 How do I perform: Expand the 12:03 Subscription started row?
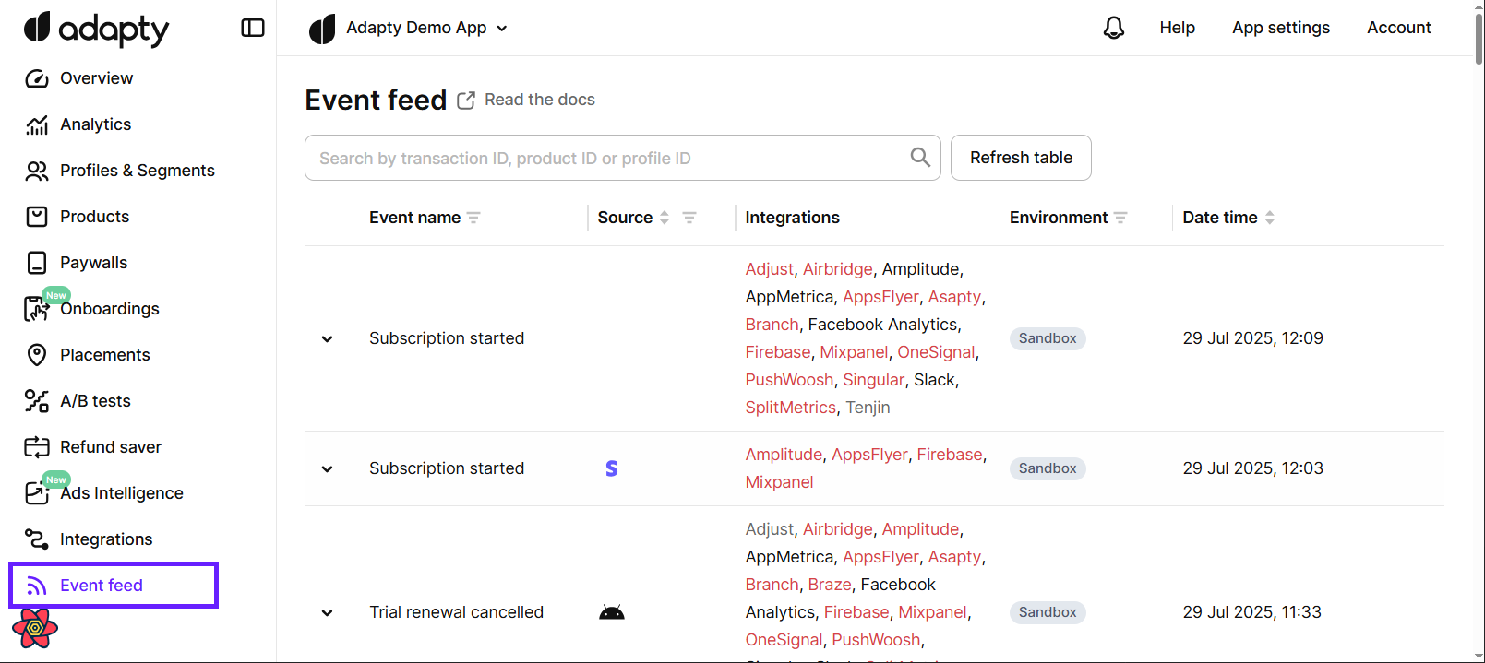(327, 468)
